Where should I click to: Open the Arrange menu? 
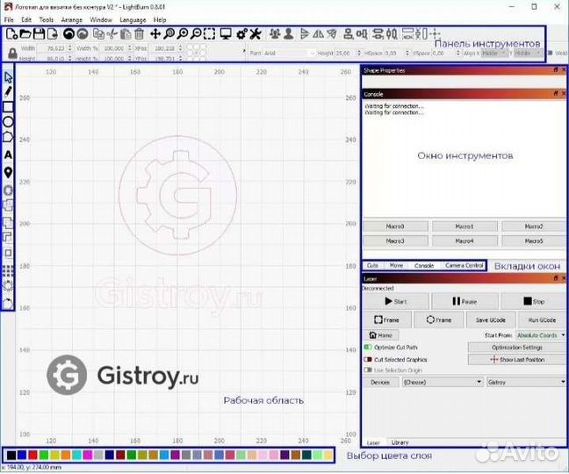coord(71,18)
